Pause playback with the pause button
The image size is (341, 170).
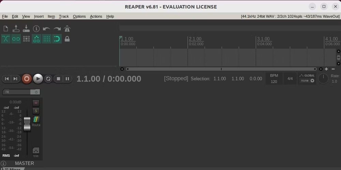pyautogui.click(x=68, y=79)
